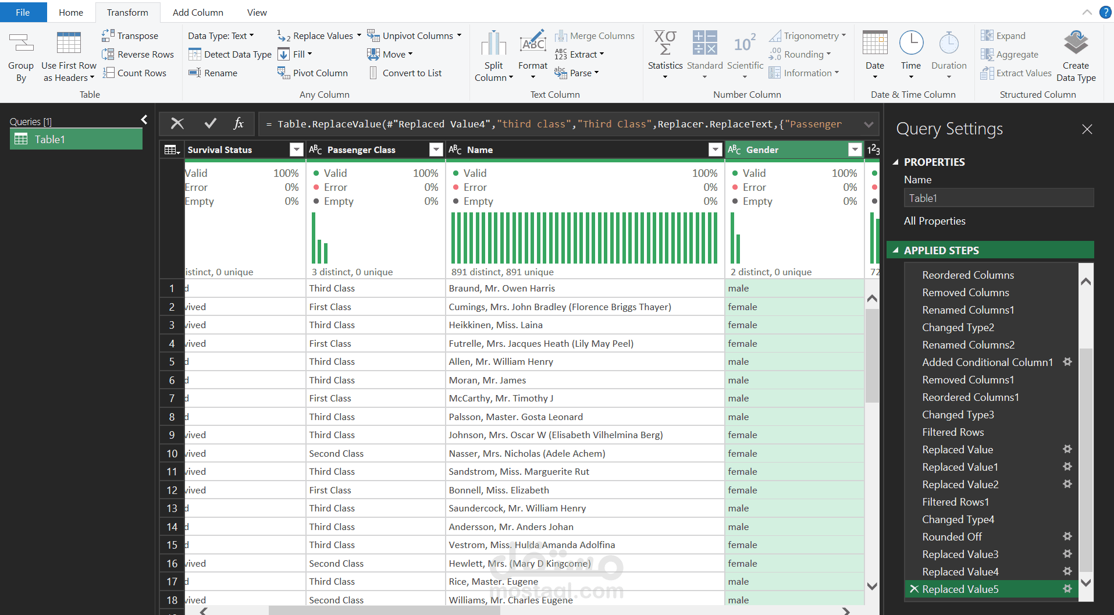The width and height of the screenshot is (1114, 615).
Task: Click the Passenger Class column header
Action: click(x=375, y=150)
